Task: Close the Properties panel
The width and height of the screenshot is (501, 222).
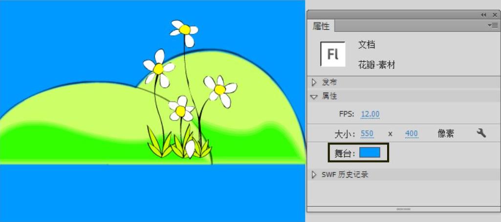Action: click(x=495, y=15)
